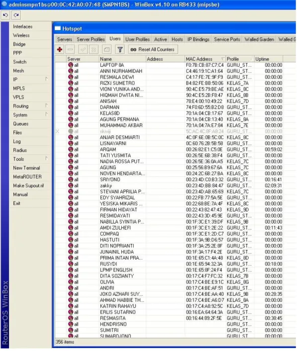Viewport: 297px width, 351px height.
Task: Sort by the Server column header
Action: [83, 59]
